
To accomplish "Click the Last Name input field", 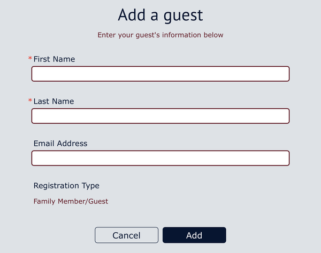I will [160, 116].
